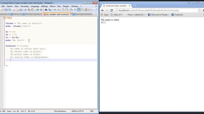The image size is (204, 114).
Task: Open the View menu
Action: pyautogui.click(x=16, y=6)
